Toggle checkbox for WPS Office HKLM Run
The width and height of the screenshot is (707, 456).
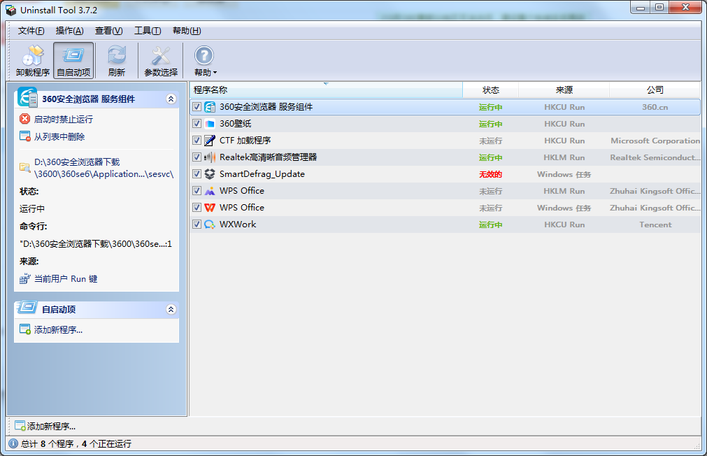[197, 190]
